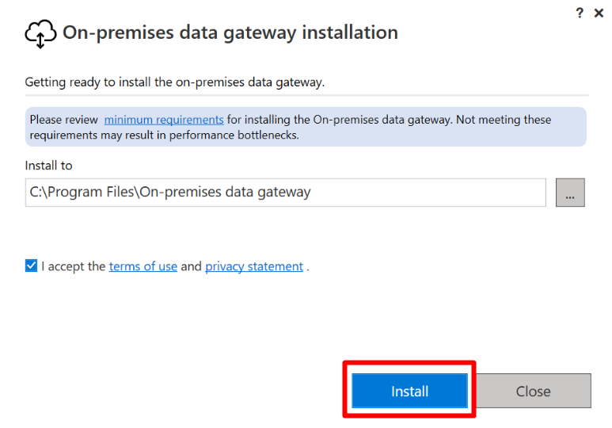Close the installer with the X icon
This screenshot has height=428, width=612.
coord(599,13)
